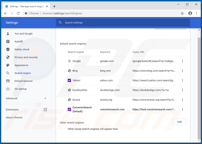The image size is (202, 144).
Task: Focus the Search settings field
Action: (x=123, y=23)
